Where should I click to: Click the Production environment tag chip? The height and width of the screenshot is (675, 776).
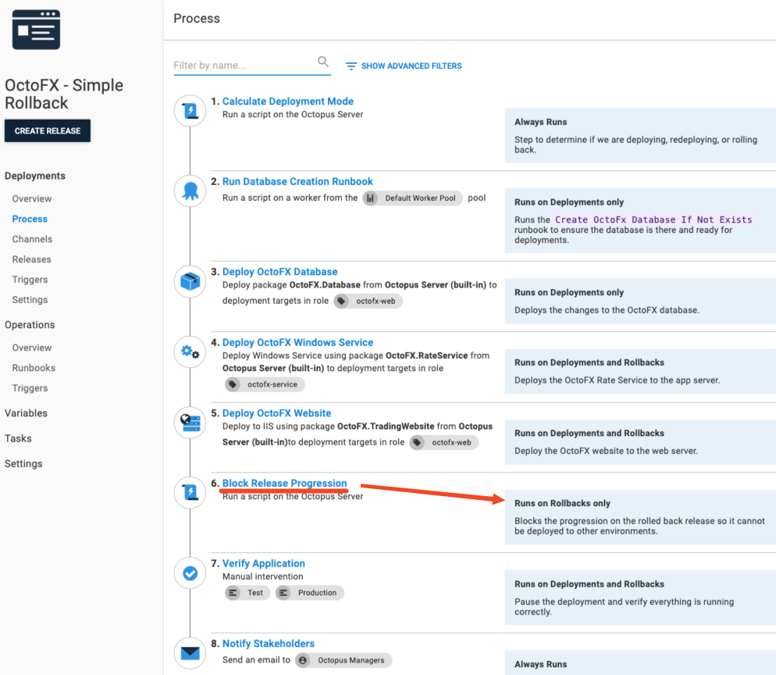[x=310, y=593]
